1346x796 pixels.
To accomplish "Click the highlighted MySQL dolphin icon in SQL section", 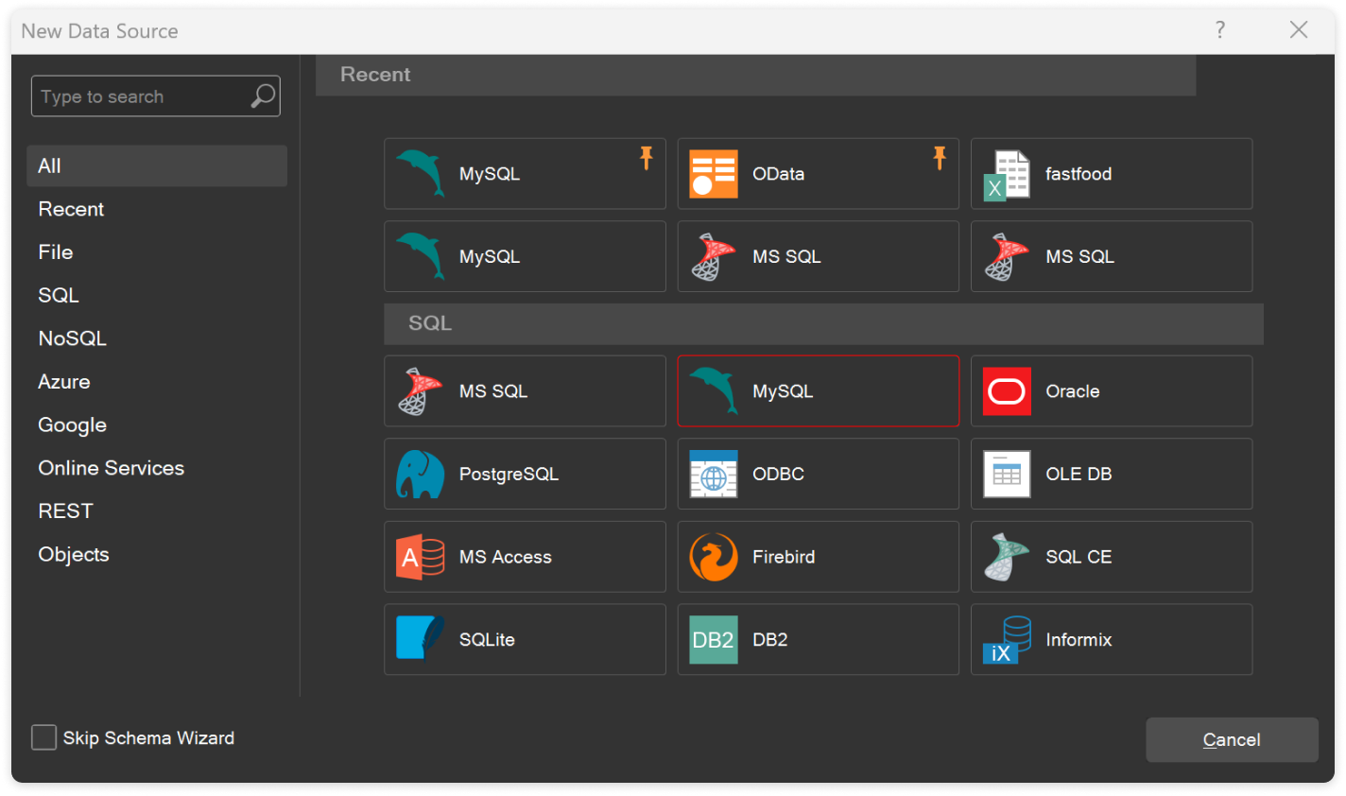I will coord(714,390).
